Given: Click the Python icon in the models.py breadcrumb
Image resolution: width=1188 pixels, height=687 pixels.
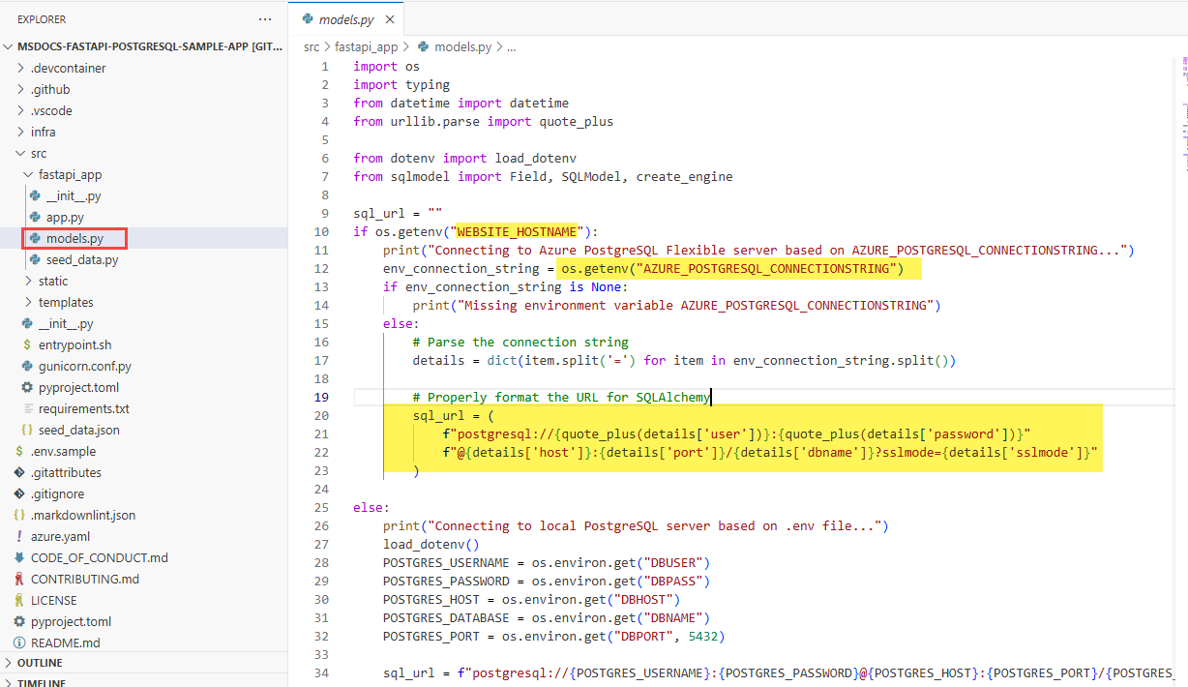Looking at the screenshot, I should pos(421,45).
